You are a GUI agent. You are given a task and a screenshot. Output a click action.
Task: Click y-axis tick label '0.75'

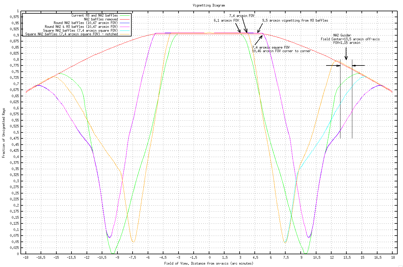click(15, 72)
